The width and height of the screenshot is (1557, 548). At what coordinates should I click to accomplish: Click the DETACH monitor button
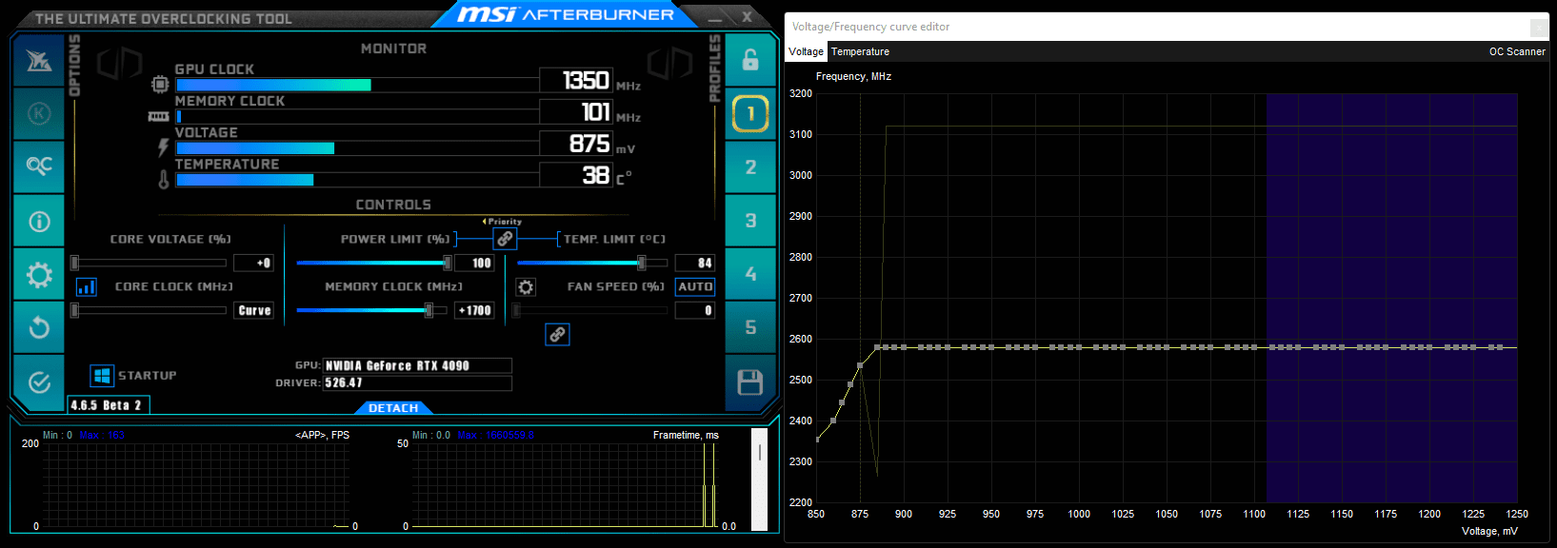pyautogui.click(x=393, y=408)
